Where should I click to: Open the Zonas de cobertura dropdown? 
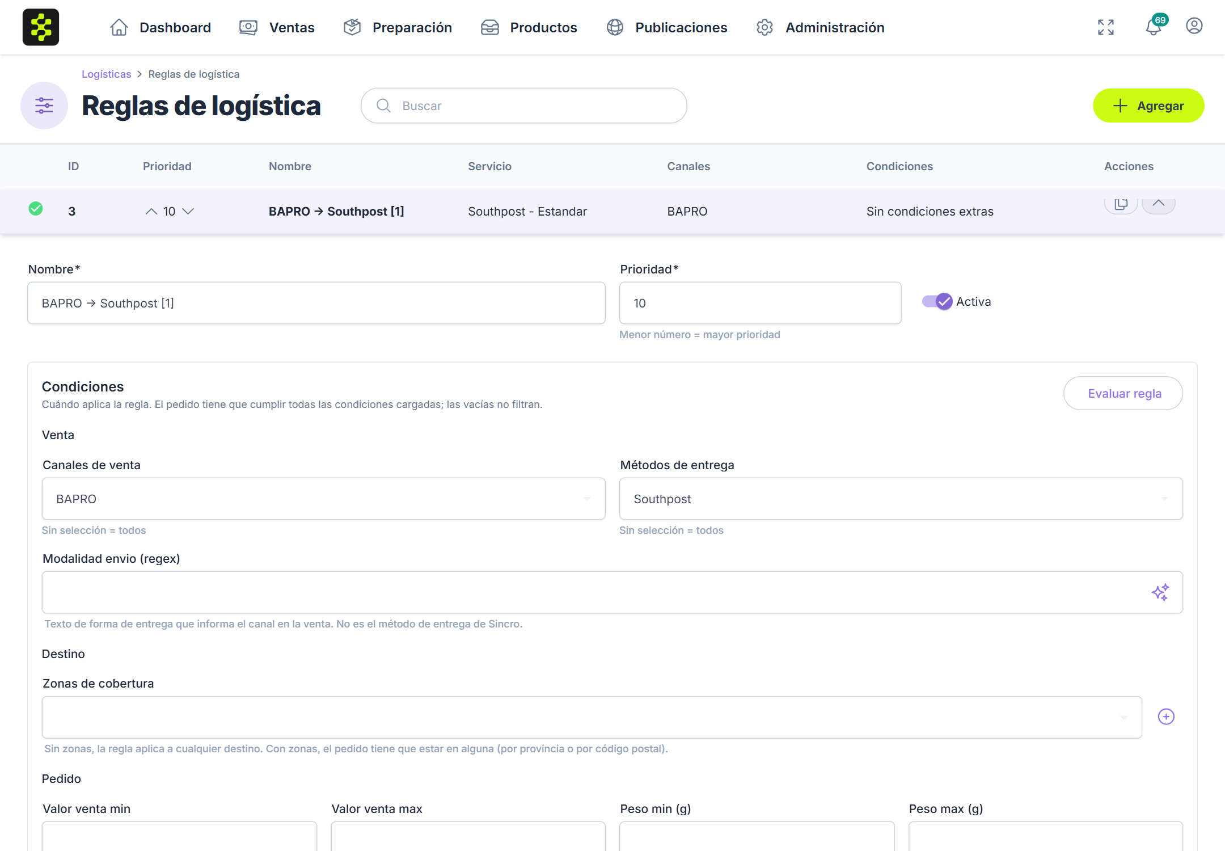coord(592,717)
